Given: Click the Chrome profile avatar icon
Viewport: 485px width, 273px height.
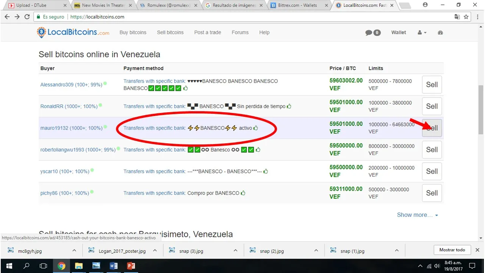Looking at the screenshot, I should pos(425,5).
